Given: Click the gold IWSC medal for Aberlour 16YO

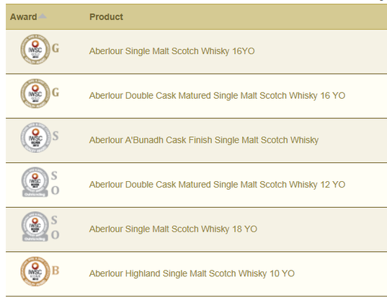Looking at the screenshot, I should pos(35,50).
